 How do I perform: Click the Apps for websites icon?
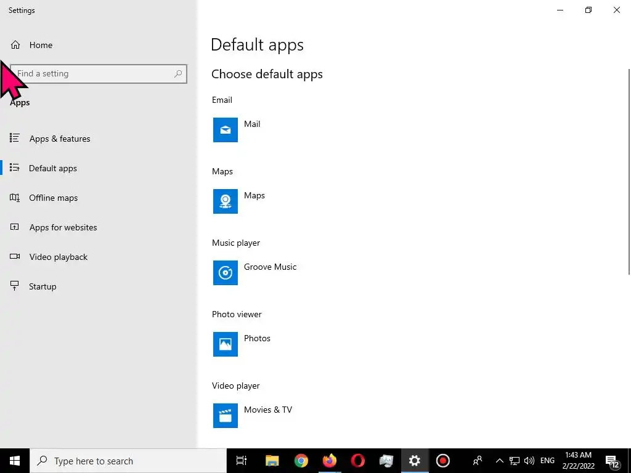coord(15,227)
